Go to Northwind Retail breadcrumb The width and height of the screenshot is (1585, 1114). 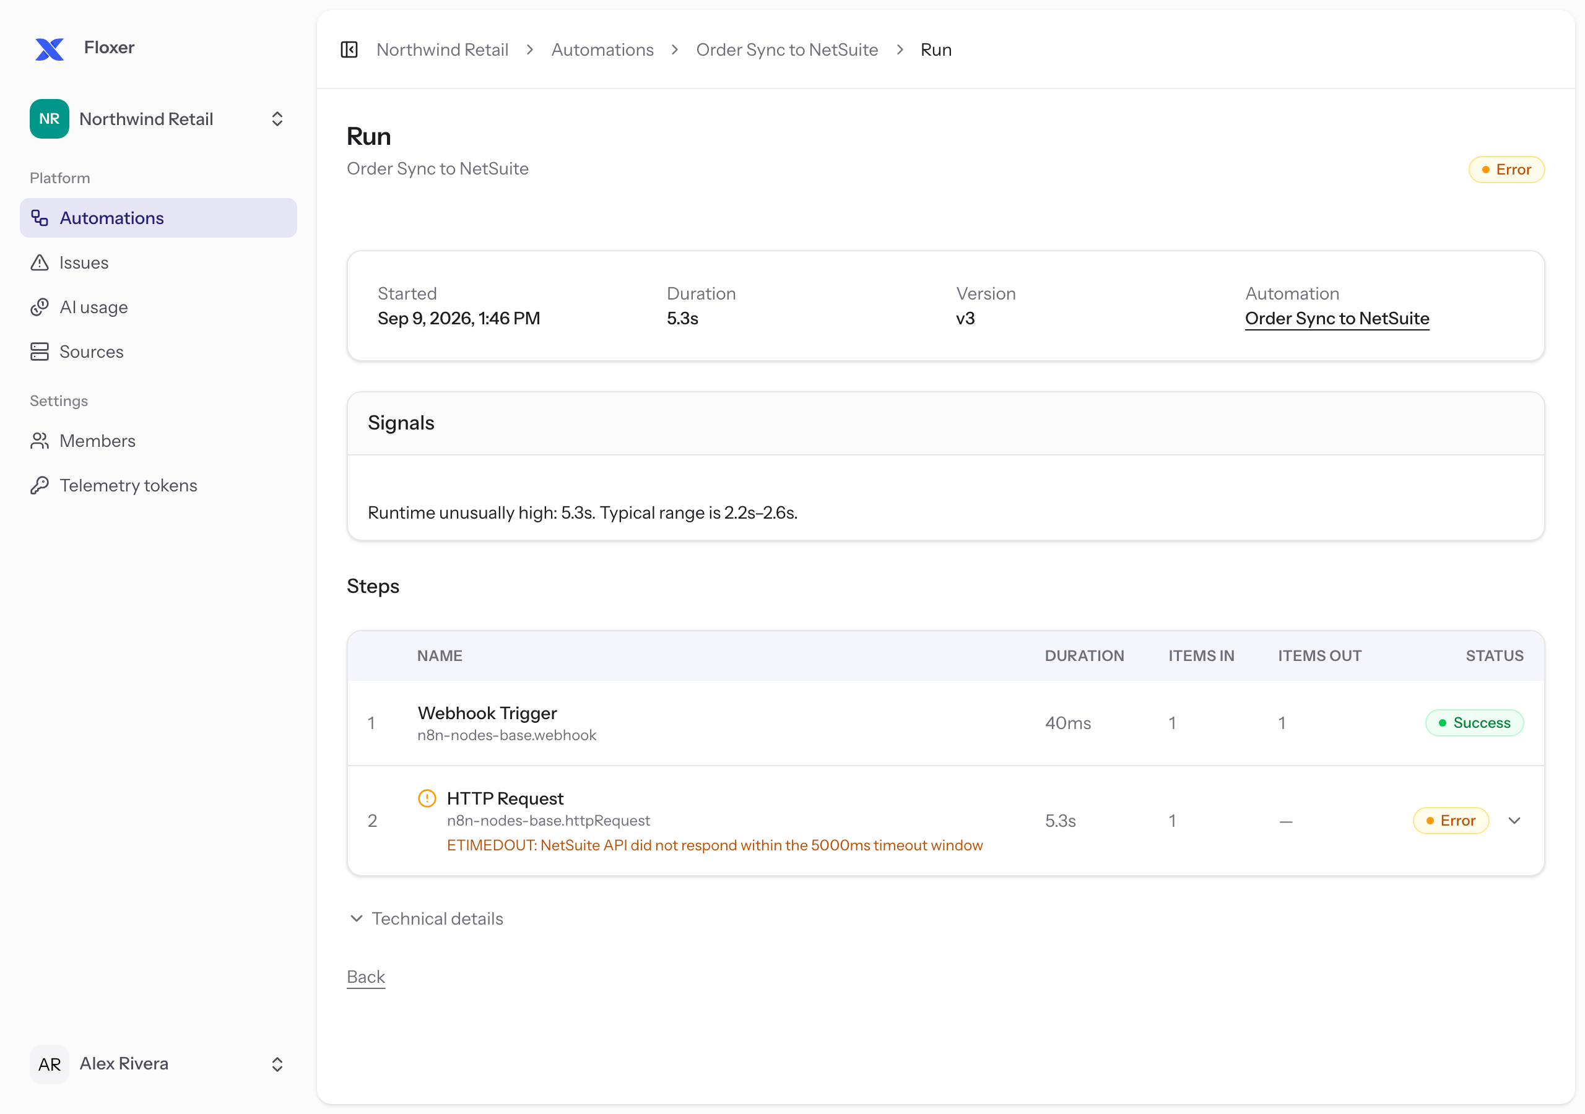(443, 50)
